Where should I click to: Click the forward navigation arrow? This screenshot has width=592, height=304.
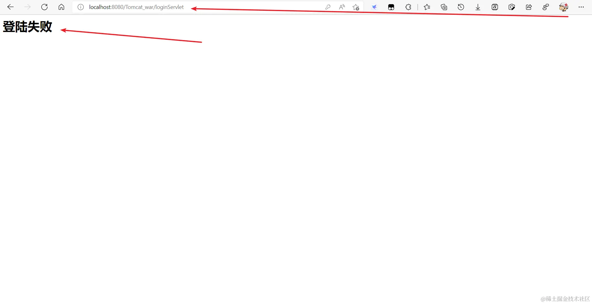pyautogui.click(x=27, y=7)
